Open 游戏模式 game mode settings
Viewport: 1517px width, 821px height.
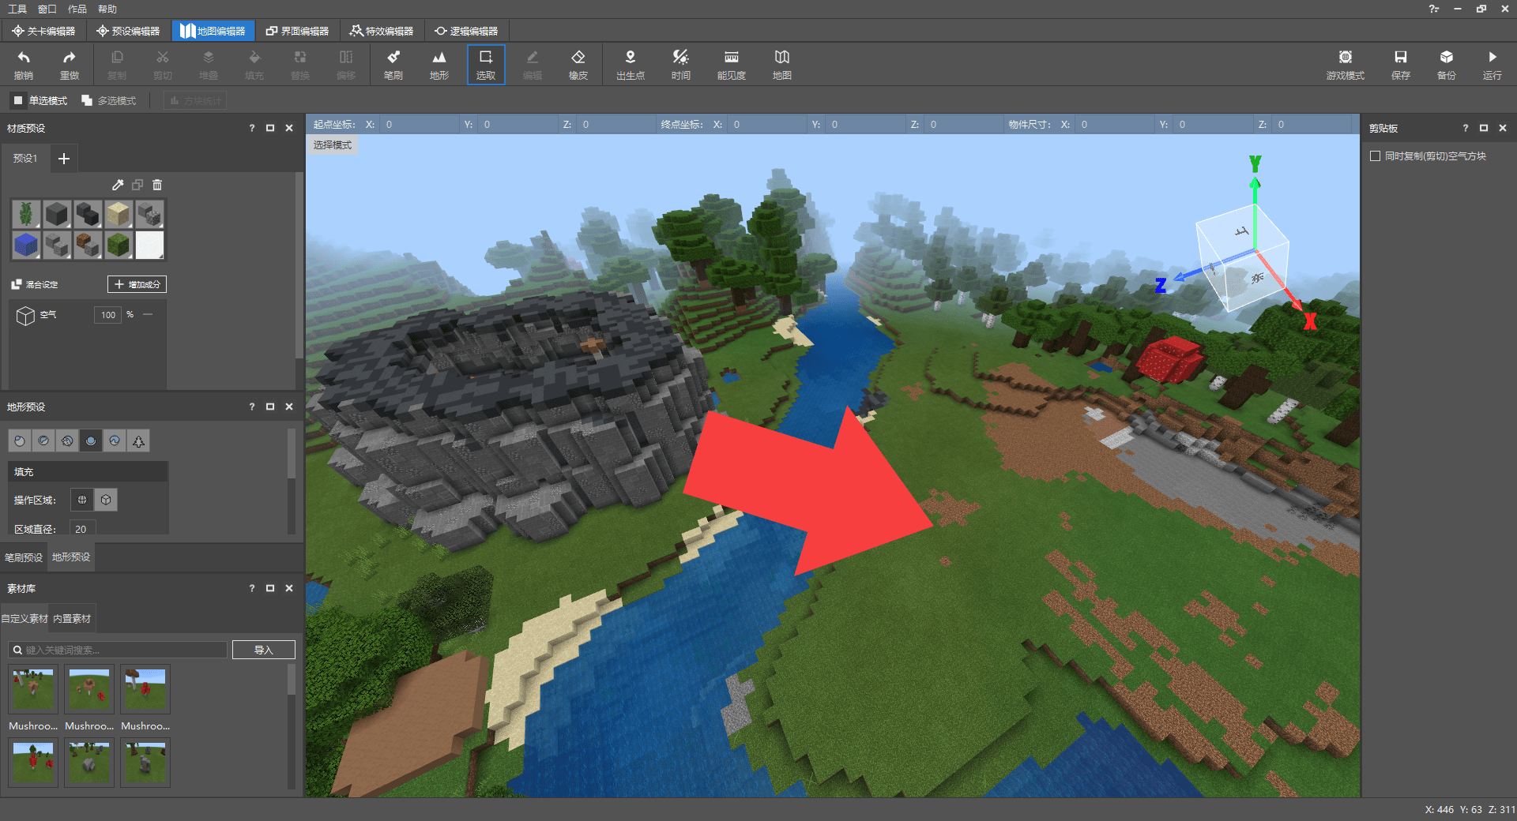(x=1346, y=65)
